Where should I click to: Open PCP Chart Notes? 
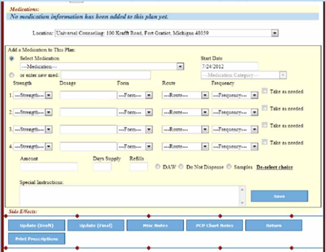tap(214, 225)
